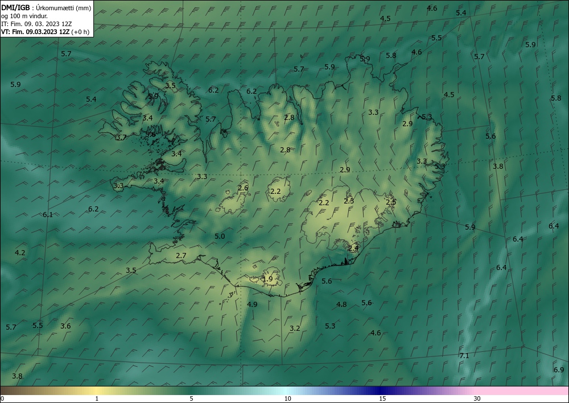The width and height of the screenshot is (569, 403).
Task: Click the color bar tick label '15'
Action: 382,398
